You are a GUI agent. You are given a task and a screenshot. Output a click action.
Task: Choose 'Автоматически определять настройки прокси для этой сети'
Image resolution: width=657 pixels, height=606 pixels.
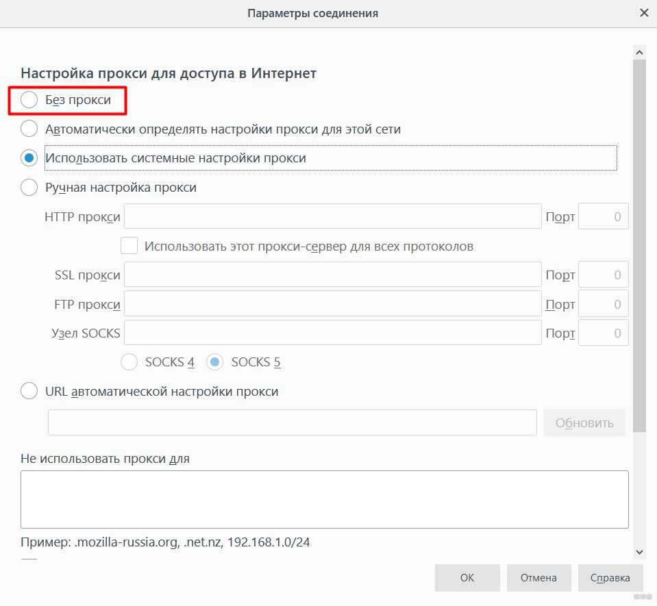point(29,129)
